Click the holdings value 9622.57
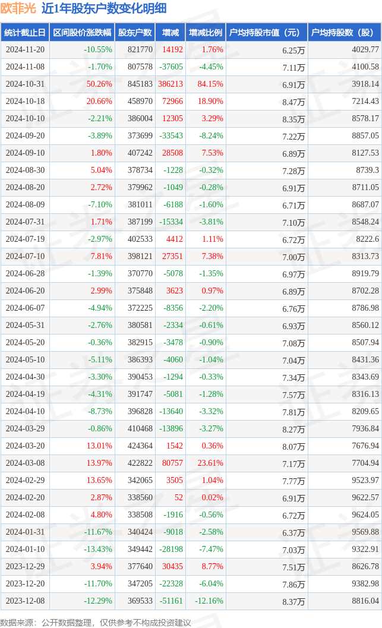 pos(365,497)
